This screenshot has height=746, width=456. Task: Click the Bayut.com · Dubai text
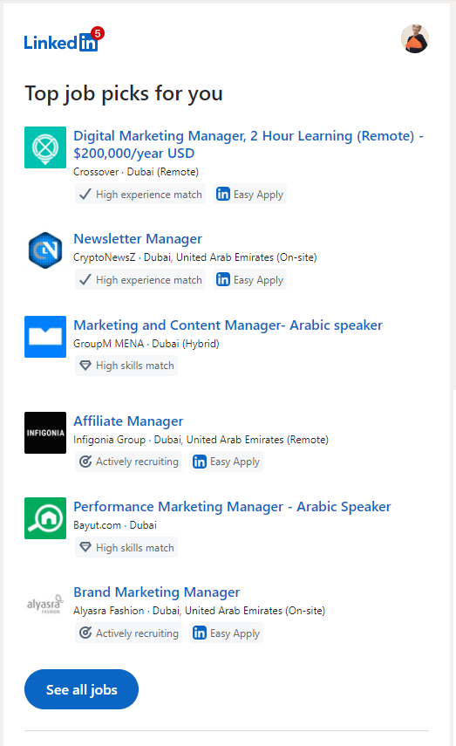click(115, 525)
